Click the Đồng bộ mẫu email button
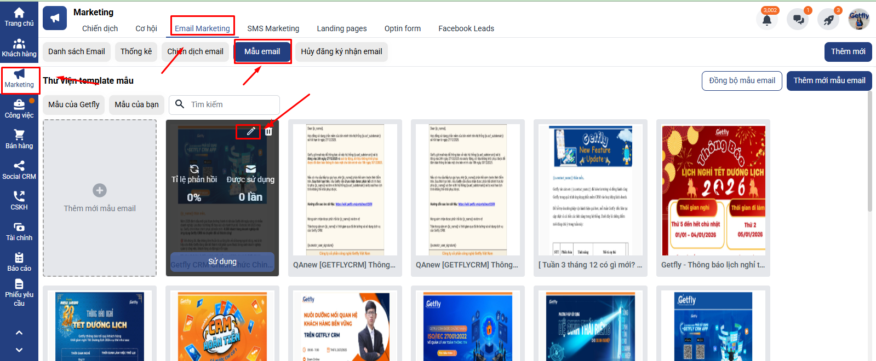Image resolution: width=876 pixels, height=361 pixels. (x=742, y=80)
